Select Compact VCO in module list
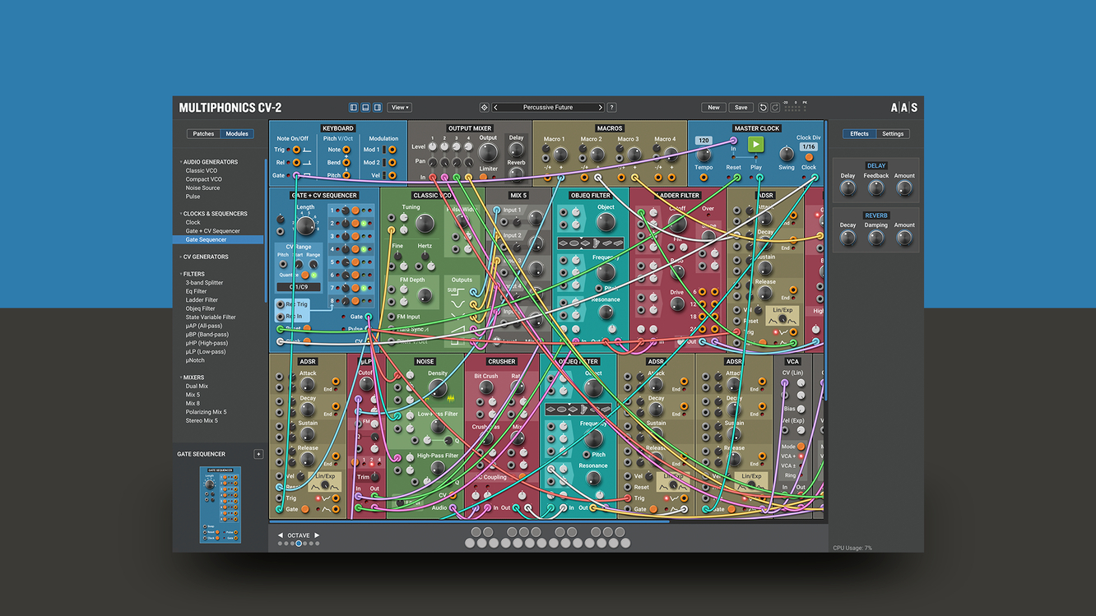The image size is (1096, 616). [203, 179]
